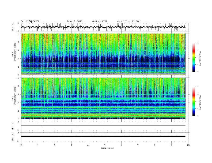The width and height of the screenshot is (212, 163).
Task: Click time axis tick label "2"
Action: point(55,145)
